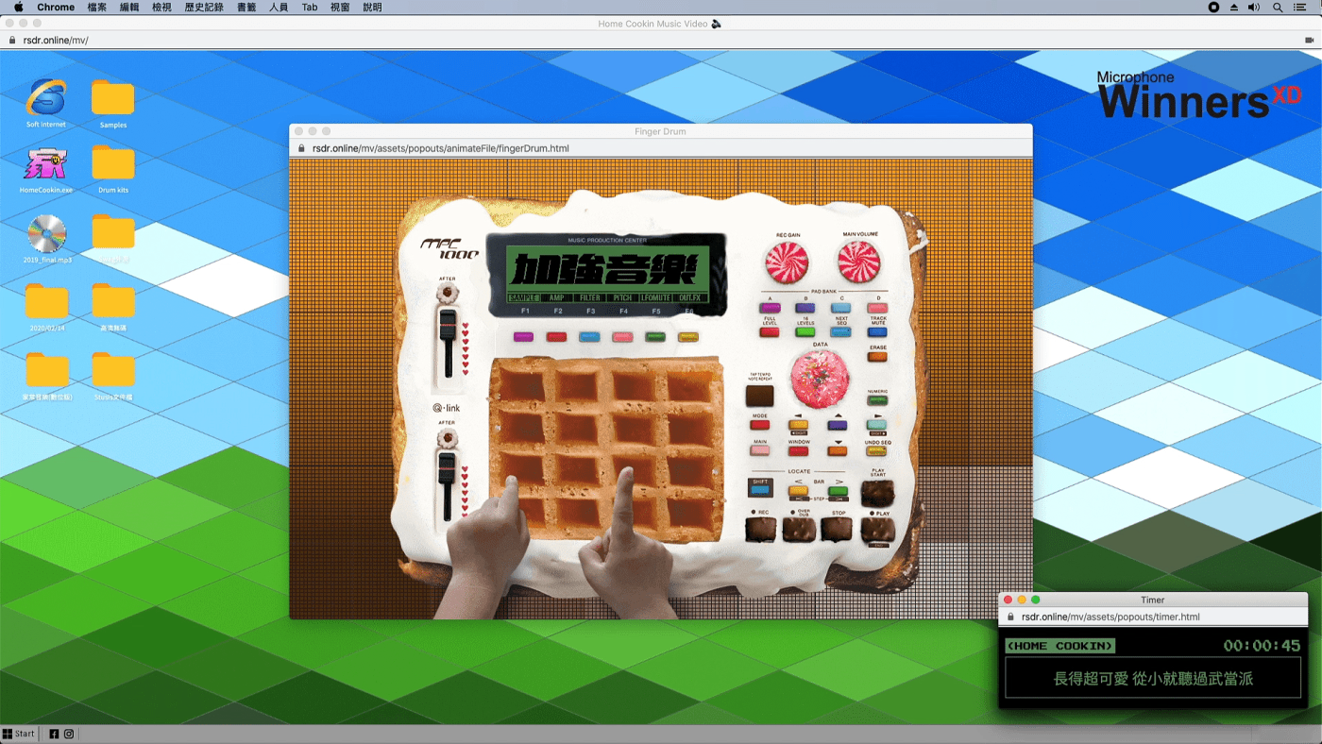Click the UNDO SEQ yellow button
Screen dimensions: 1322x744
(876, 450)
